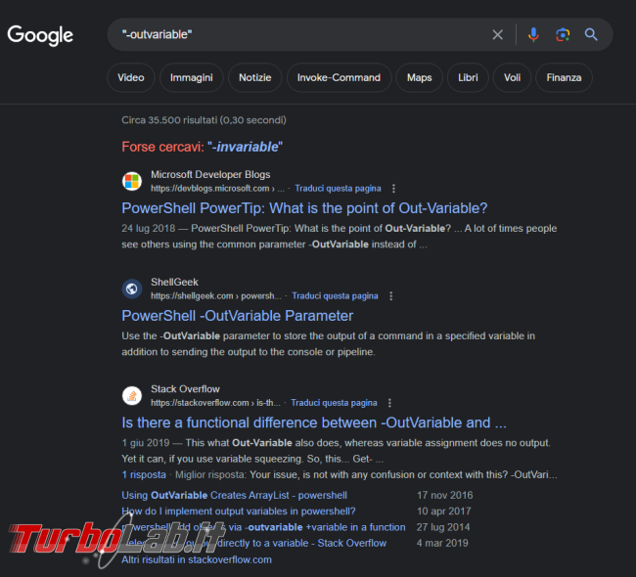The image size is (636, 577).
Task: Open the devblogs.microsoft.com URL breadcrumb
Action: tap(217, 189)
